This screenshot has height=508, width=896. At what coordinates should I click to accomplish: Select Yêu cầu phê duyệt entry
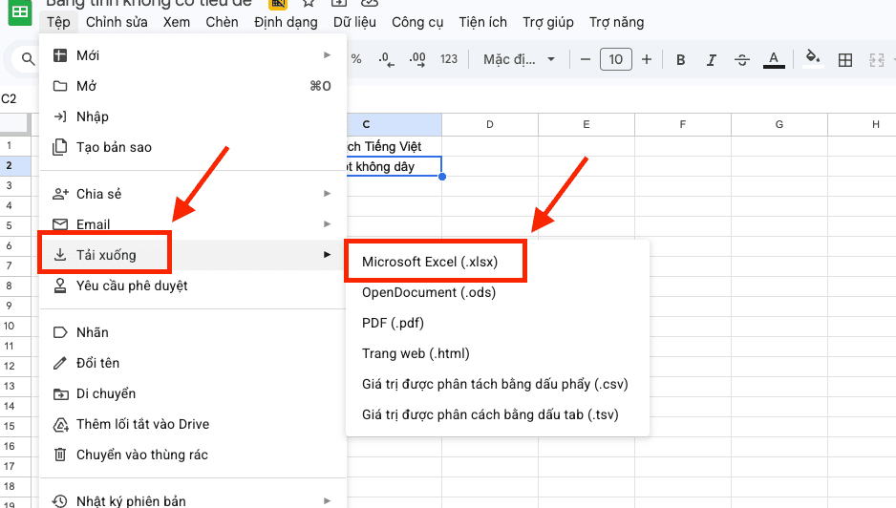click(x=193, y=286)
